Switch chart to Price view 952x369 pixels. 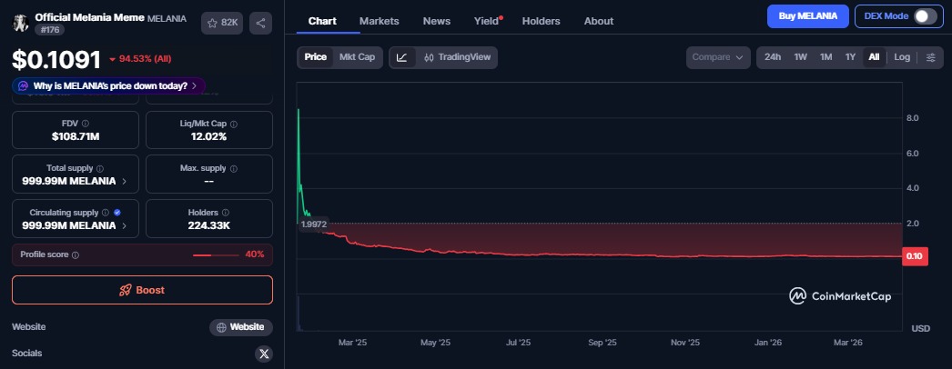point(315,57)
